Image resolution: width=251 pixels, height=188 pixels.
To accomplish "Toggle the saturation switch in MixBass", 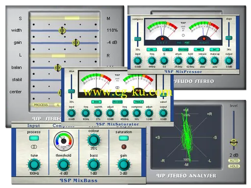I will coord(124,138).
